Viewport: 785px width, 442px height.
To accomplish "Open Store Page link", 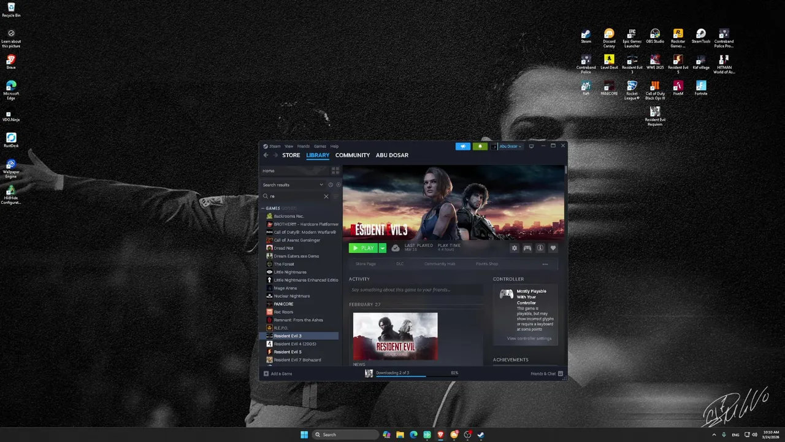I will tap(366, 264).
